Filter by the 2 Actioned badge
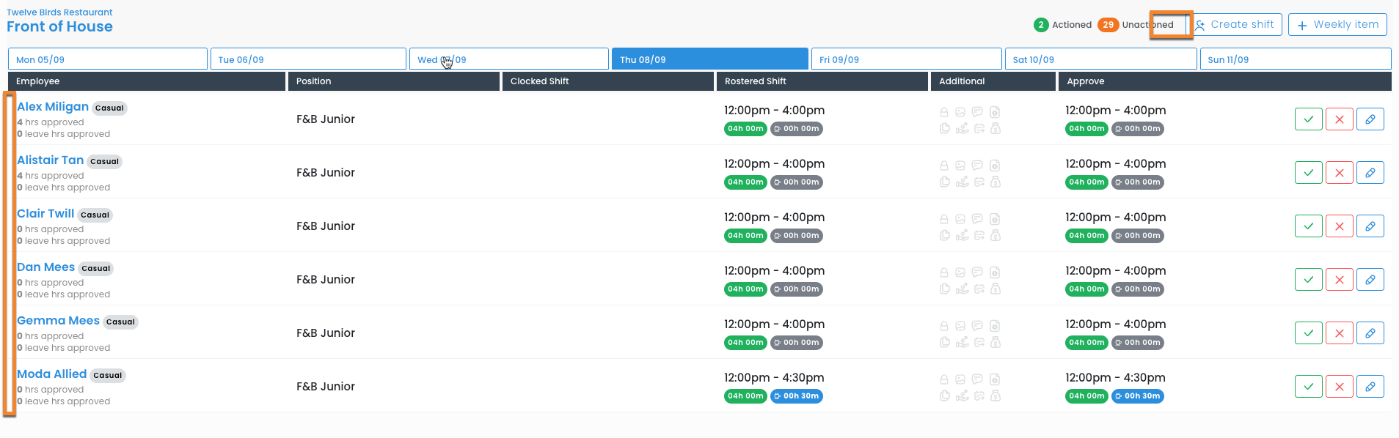This screenshot has width=1399, height=438. [x=1041, y=25]
